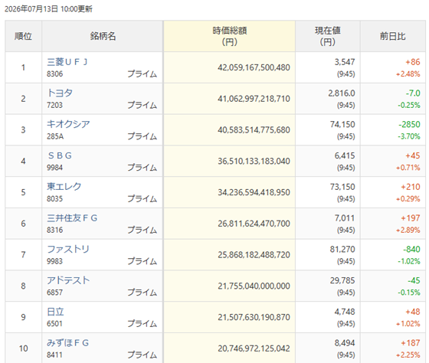
Task: Select current price 29,785
Action: [342, 280]
